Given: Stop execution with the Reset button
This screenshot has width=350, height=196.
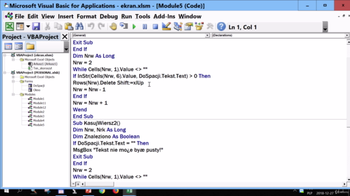Looking at the screenshot, I should point(155,27).
